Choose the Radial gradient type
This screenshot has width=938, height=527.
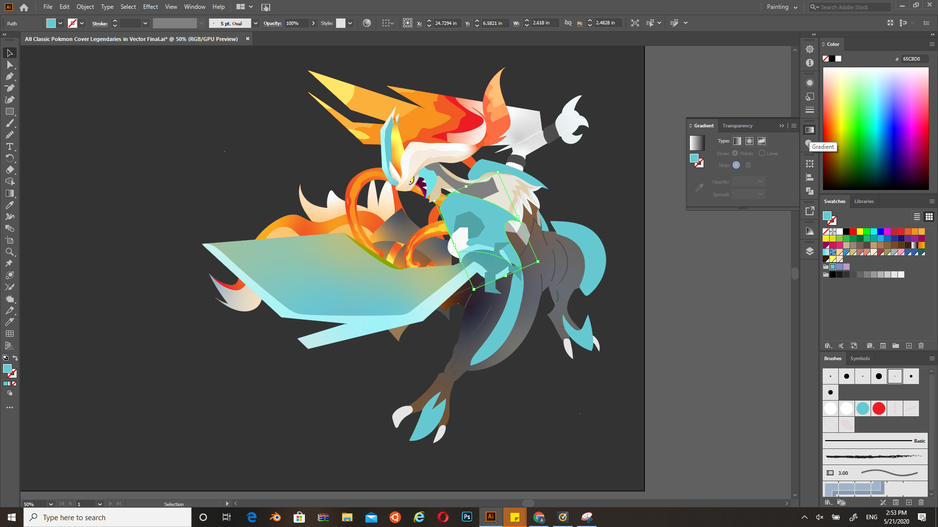(749, 141)
